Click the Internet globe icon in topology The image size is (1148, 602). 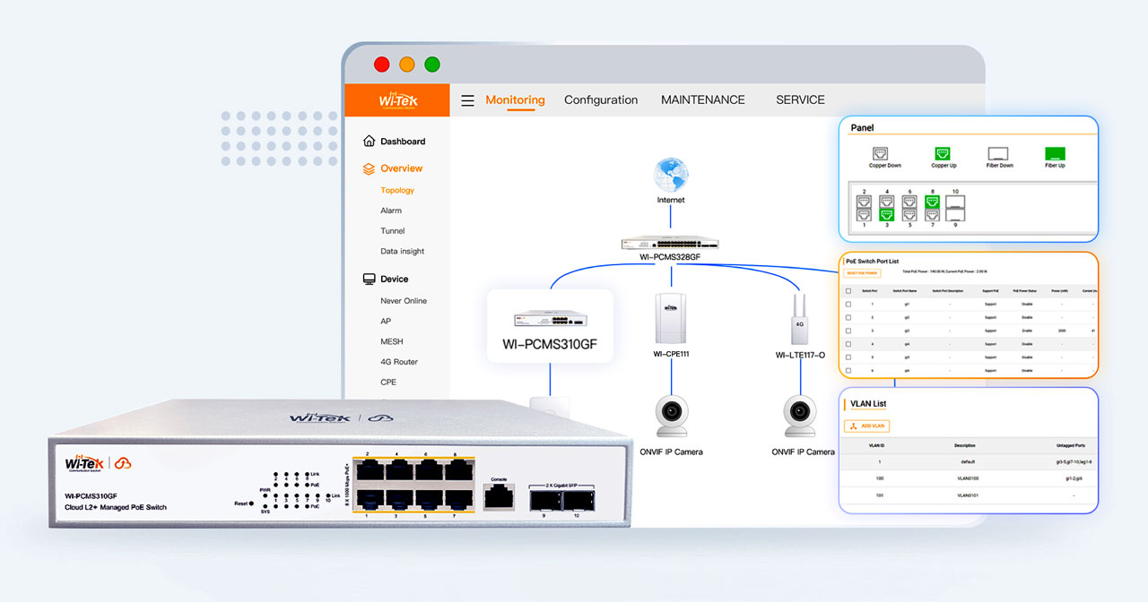(671, 176)
